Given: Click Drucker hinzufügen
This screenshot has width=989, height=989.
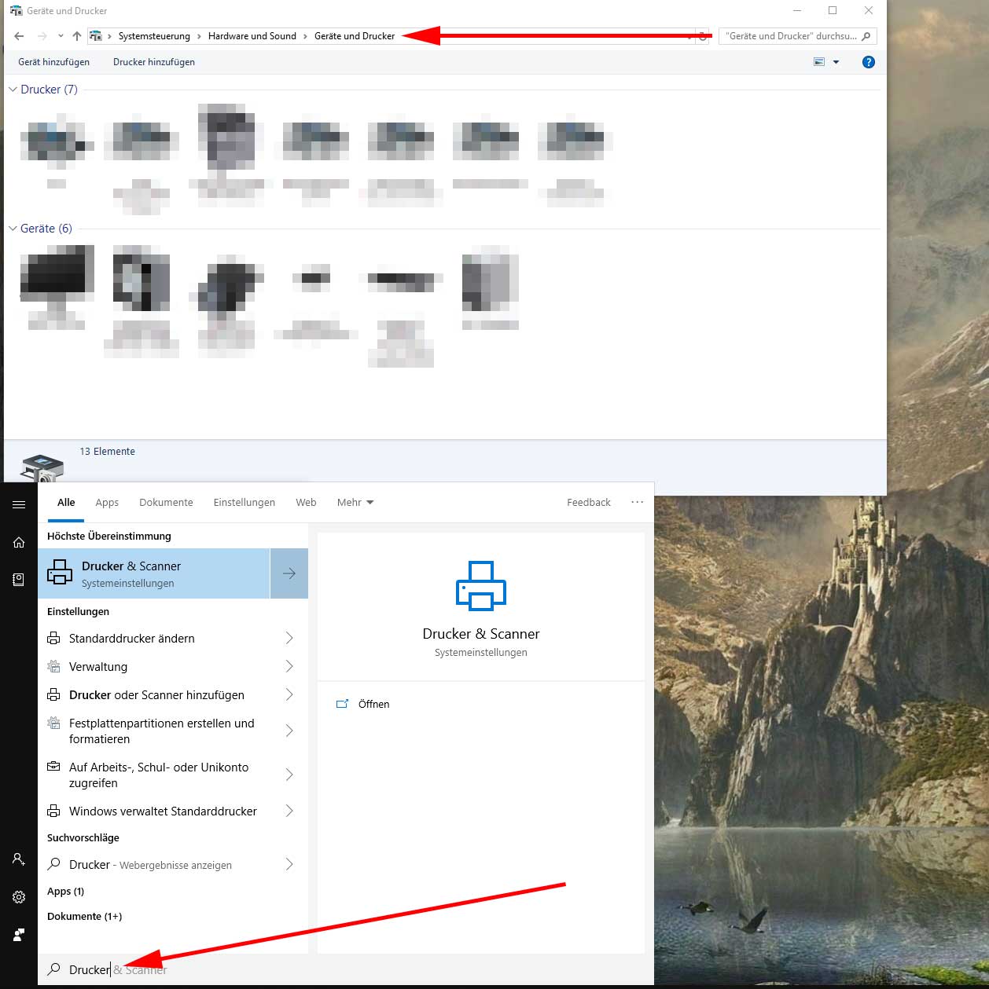Looking at the screenshot, I should [x=154, y=62].
